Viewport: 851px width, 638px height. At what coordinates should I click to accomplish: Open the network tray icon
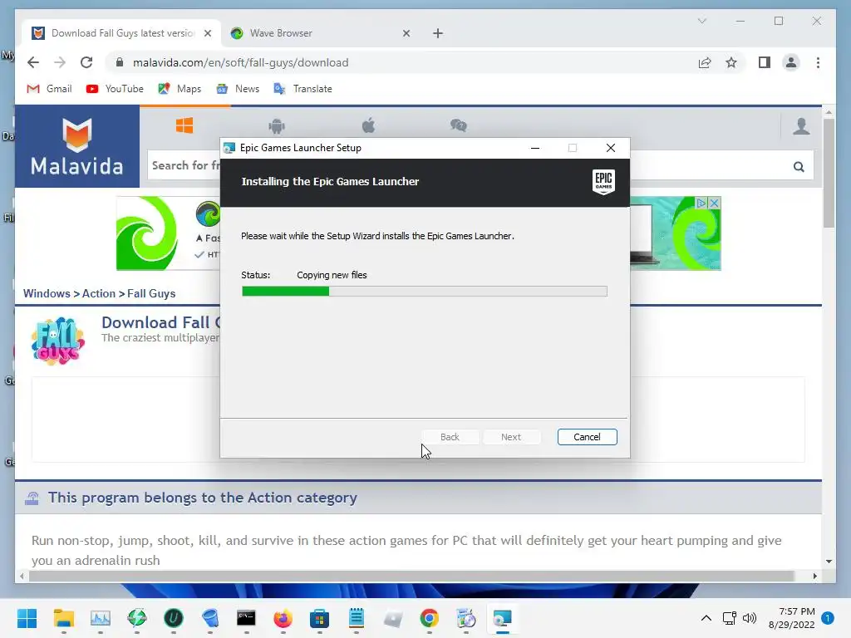pyautogui.click(x=729, y=618)
